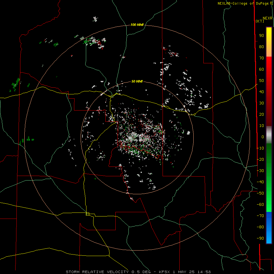Viewport: 274px width, 274px height.
Task: Click the -10 value on the velocity scale
Action: coord(260,148)
